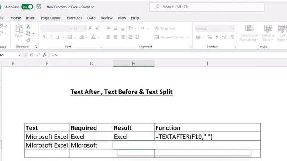
Task: Toggle Wrap Text
Action: pyautogui.click(x=165, y=29)
